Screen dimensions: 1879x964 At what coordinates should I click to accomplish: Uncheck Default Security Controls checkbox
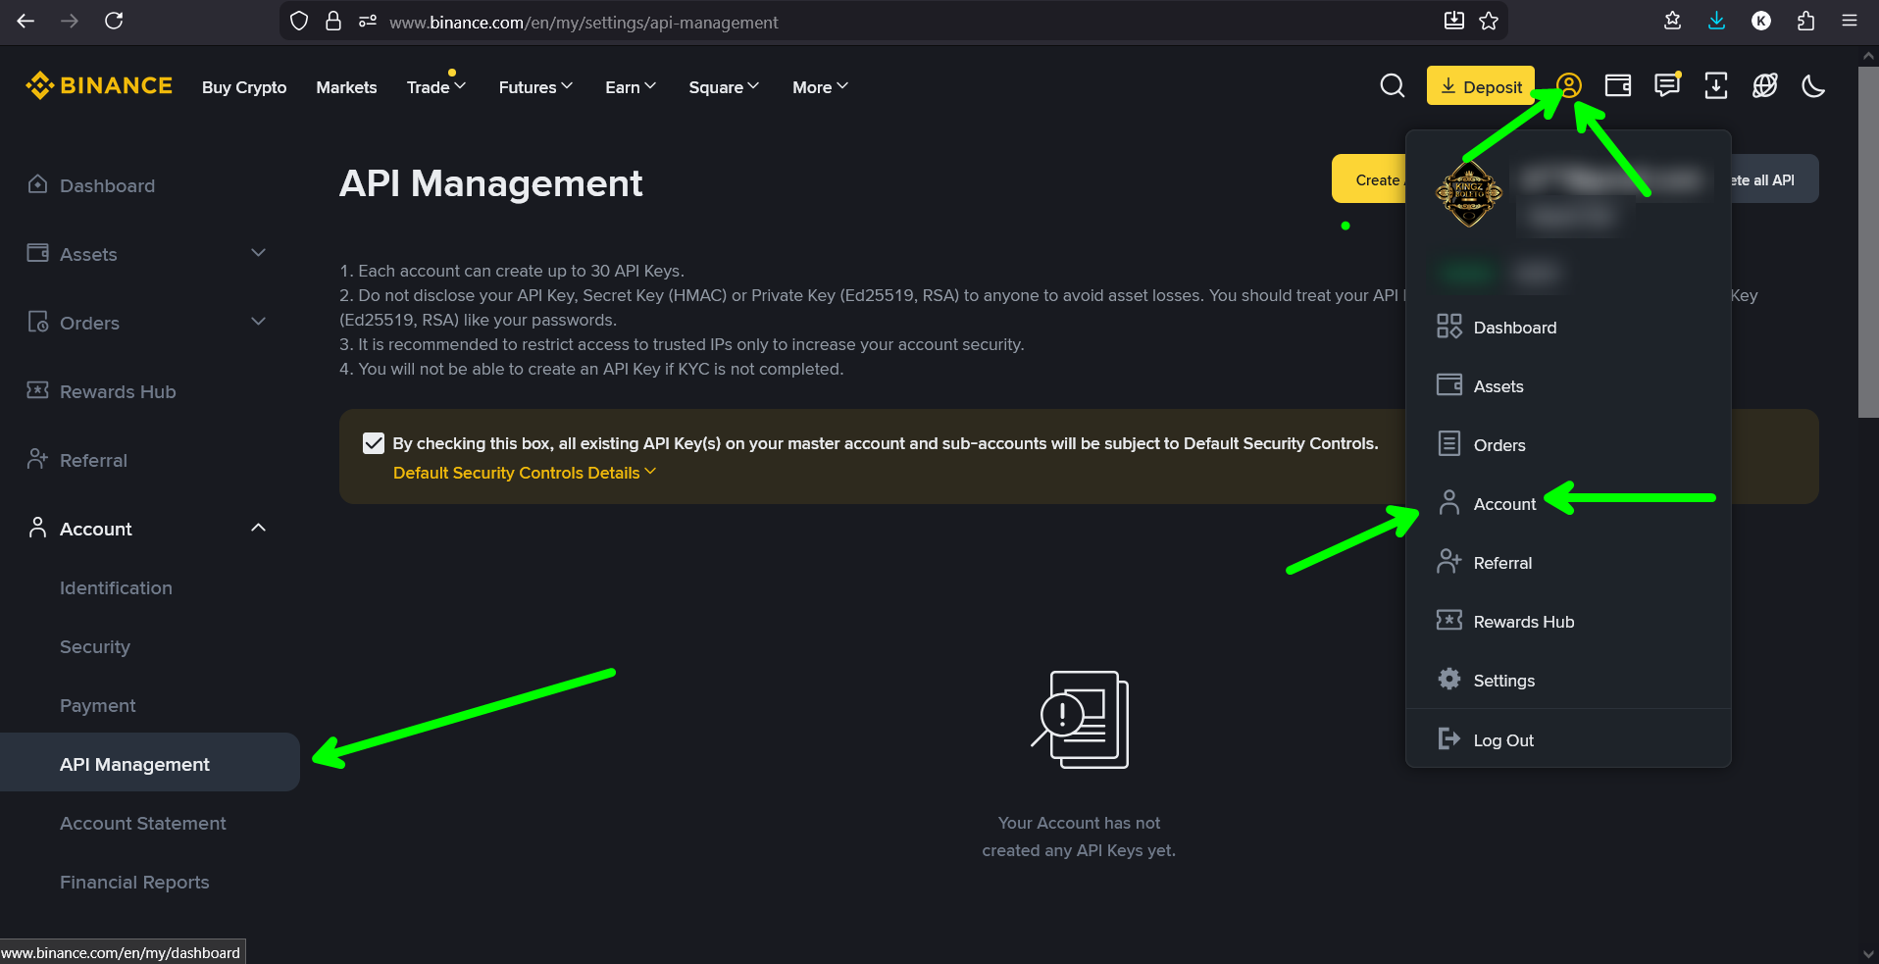point(373,443)
